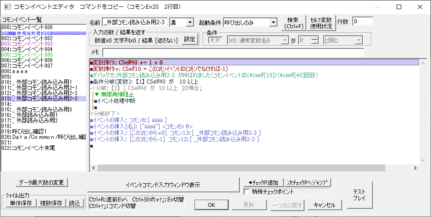This screenshot has width=431, height=217.
Task: Select 006:コモンイベント006 in the list
Action: [44, 60]
